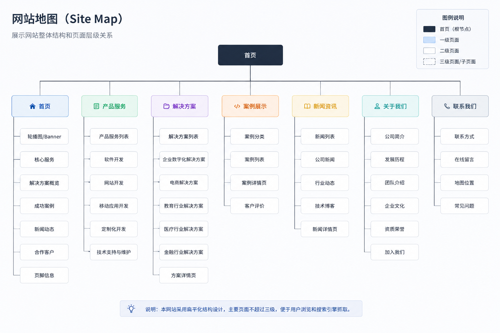This screenshot has height=333, width=500.
Task: Select the 在线留言 node
Action: pyautogui.click(x=465, y=160)
